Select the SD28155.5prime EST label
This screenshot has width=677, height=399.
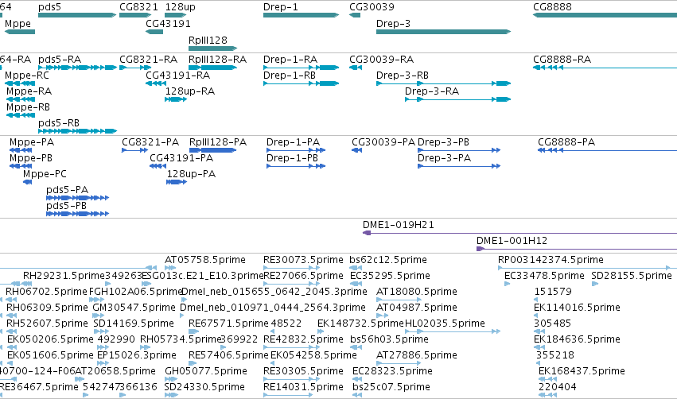click(x=632, y=276)
